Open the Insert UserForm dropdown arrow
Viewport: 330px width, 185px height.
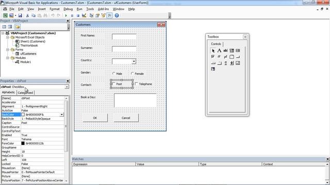tap(15, 15)
